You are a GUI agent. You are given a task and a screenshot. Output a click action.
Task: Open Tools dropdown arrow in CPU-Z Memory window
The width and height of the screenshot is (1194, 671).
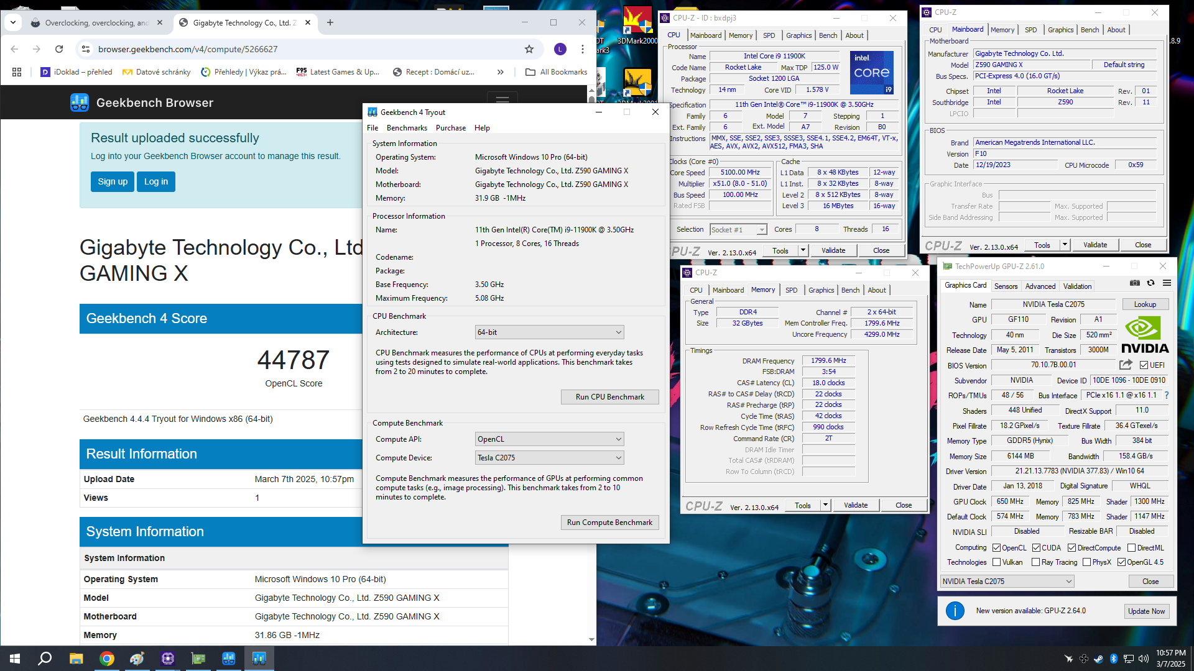[825, 505]
